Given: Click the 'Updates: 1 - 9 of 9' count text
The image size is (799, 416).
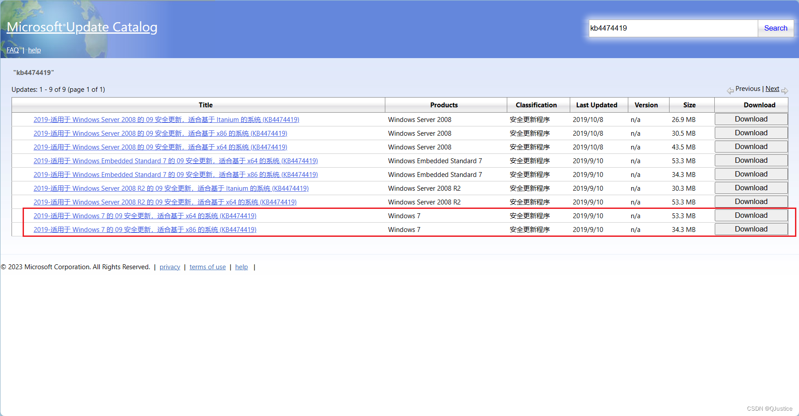Looking at the screenshot, I should [58, 90].
